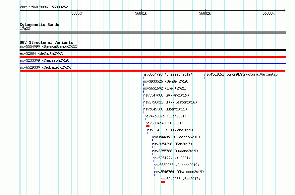
Task: Open nsv5651602 (Ebert2021) variant label
Action: 165,88
